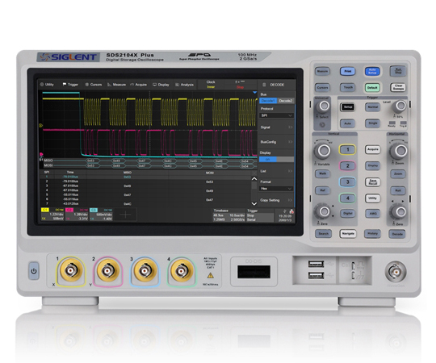Image resolution: width=436 pixels, height=363 pixels.
Task: Open the Utility menu with gear icon
Action: [x=47, y=85]
